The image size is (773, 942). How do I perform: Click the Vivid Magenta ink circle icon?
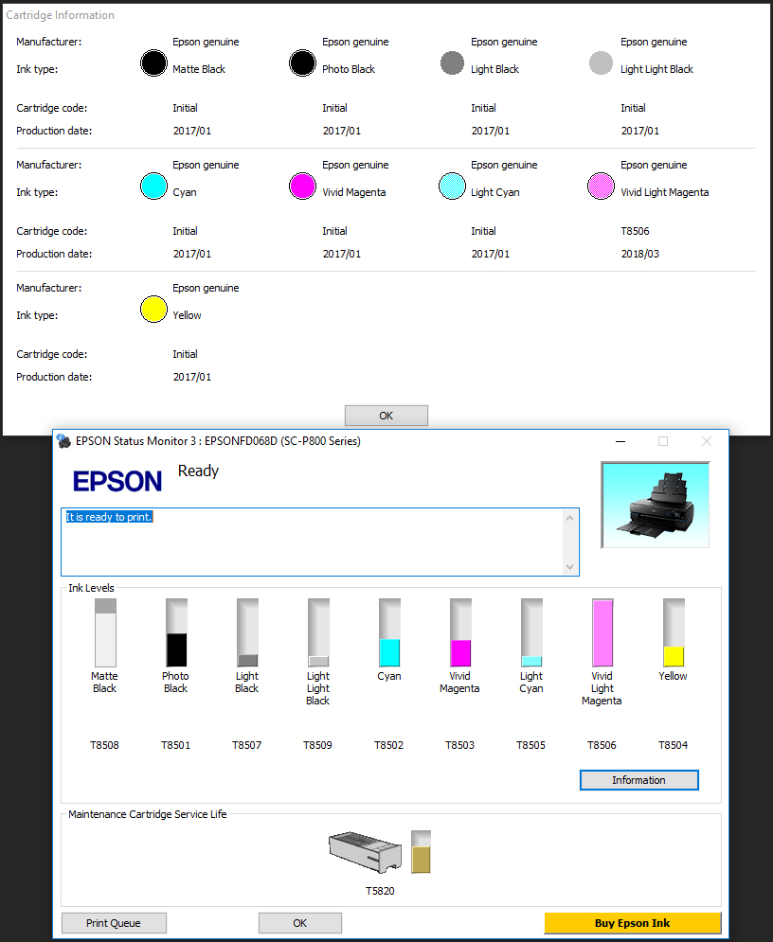[302, 187]
